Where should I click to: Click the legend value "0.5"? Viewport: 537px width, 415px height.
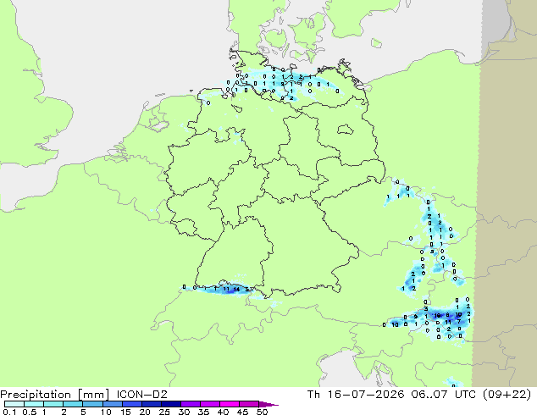pos(29,412)
